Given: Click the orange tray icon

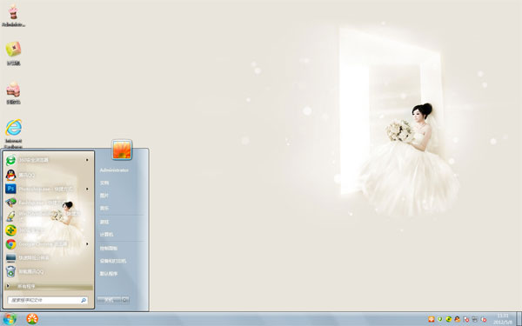Looking at the screenshot, I should pos(432,319).
